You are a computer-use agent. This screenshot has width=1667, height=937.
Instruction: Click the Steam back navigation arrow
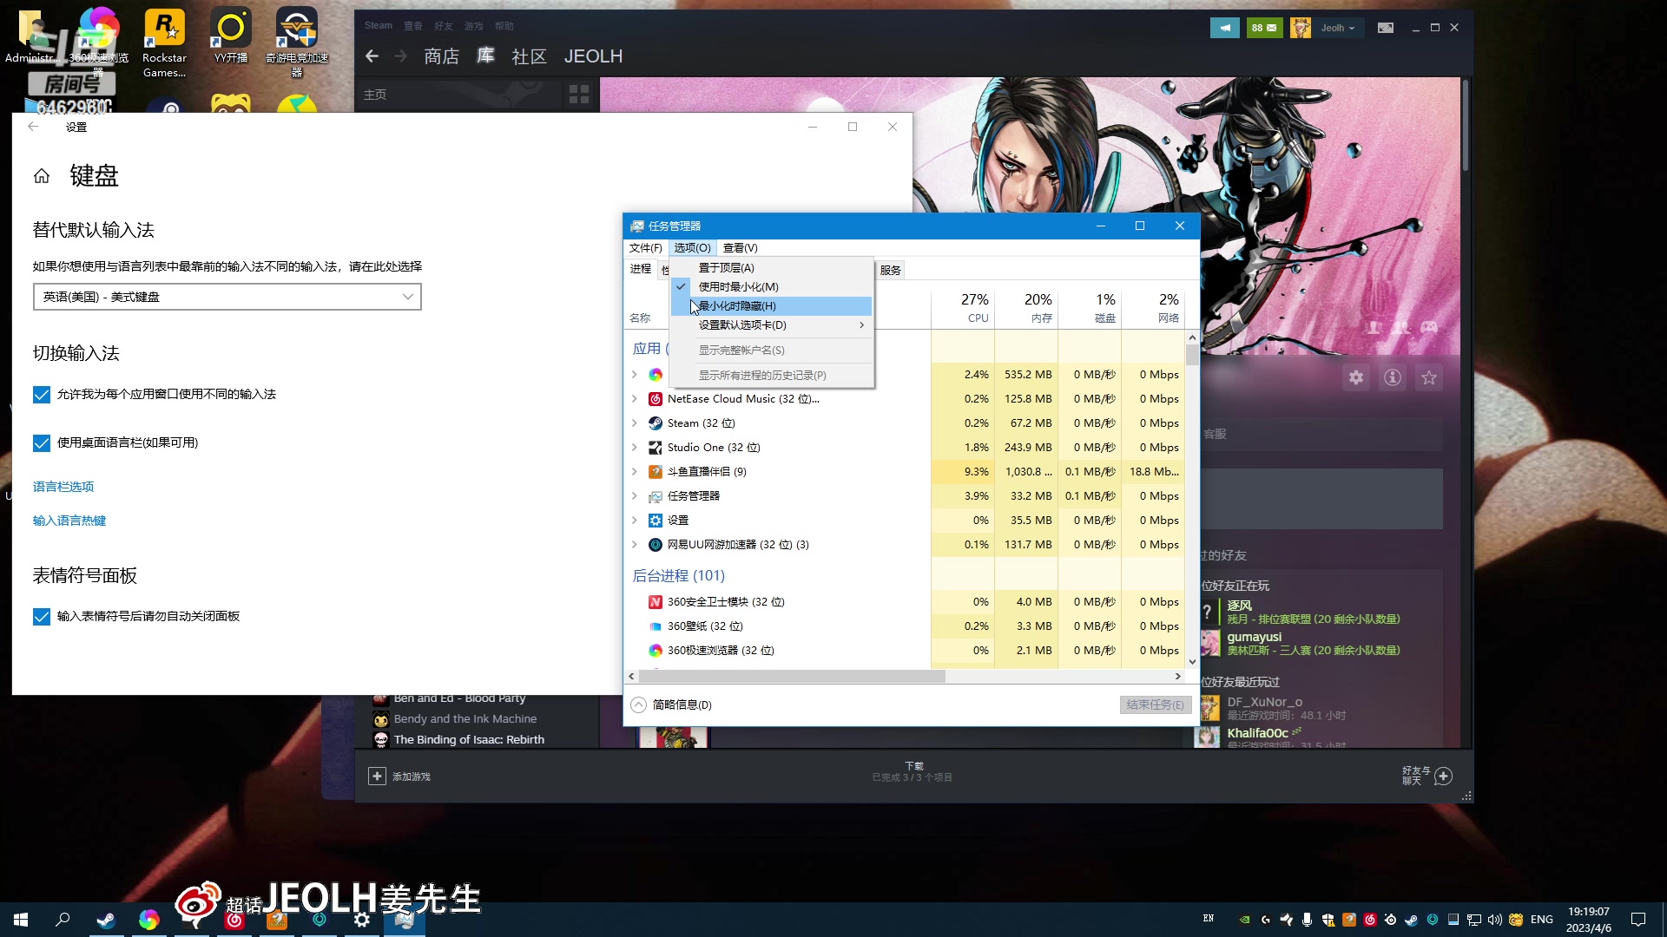click(372, 56)
